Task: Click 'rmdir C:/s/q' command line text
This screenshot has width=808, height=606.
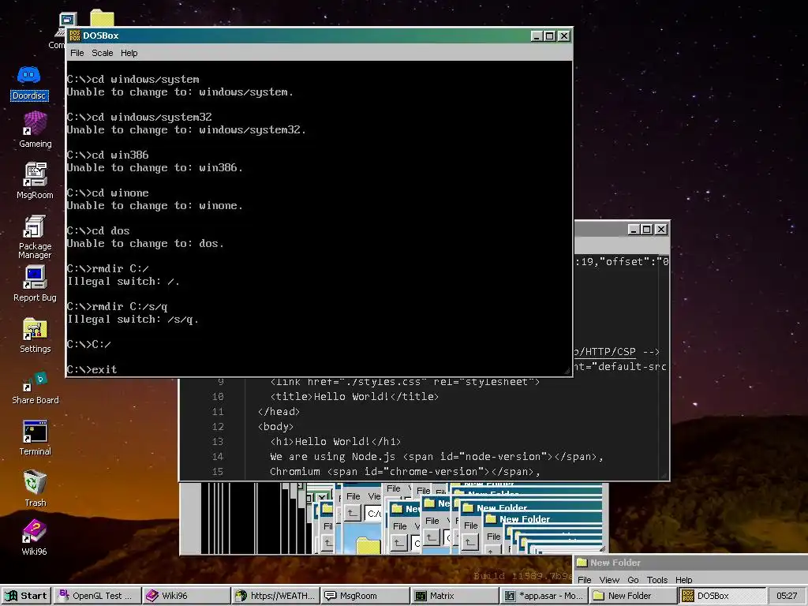Action: (x=129, y=307)
